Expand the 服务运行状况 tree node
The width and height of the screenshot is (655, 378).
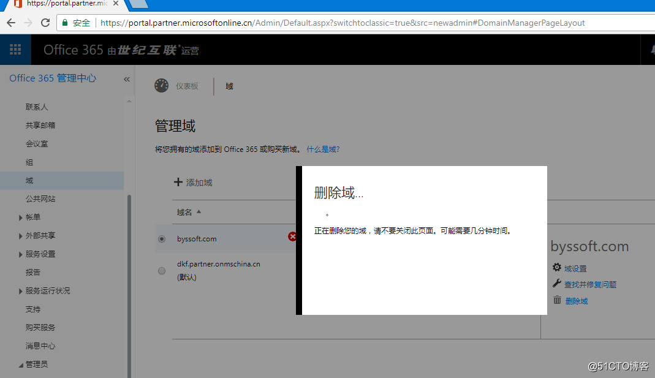coord(20,291)
